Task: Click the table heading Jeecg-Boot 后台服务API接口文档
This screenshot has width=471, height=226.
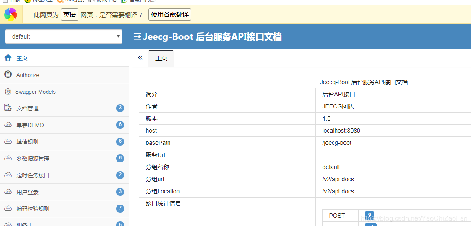Action: click(x=364, y=82)
